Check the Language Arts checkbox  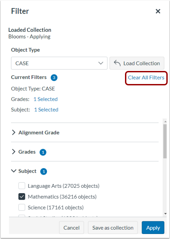pos(22,186)
